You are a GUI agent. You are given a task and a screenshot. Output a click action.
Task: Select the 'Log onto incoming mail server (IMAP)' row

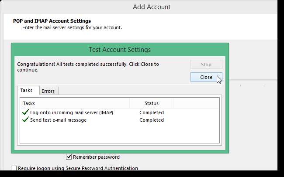pyautogui.click(x=120, y=112)
